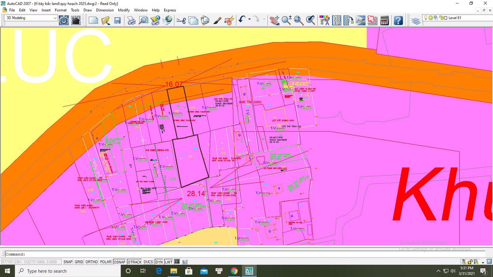Screen dimensions: 493x277
Task: Open the Layer Properties Manager
Action: point(416,20)
